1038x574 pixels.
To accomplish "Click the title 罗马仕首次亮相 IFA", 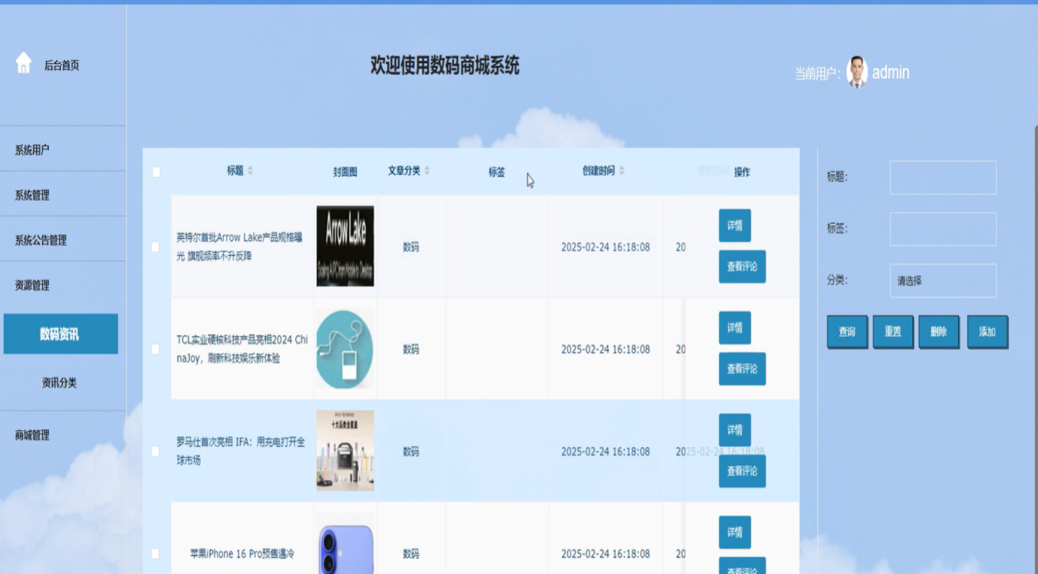I will click(240, 451).
